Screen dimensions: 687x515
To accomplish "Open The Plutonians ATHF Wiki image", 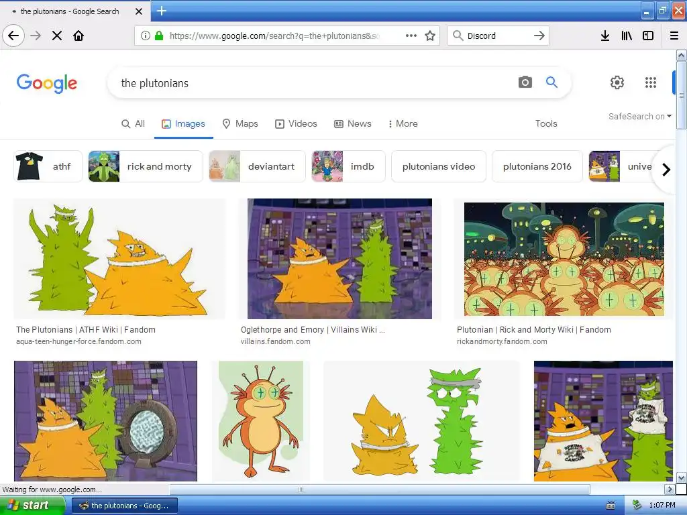I will pyautogui.click(x=119, y=259).
